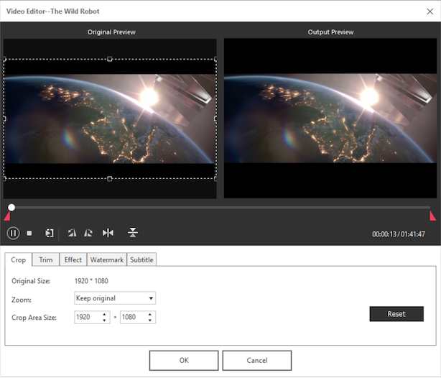This screenshot has height=378, width=441.
Task: Switch to the Watermark tab
Action: tap(107, 259)
